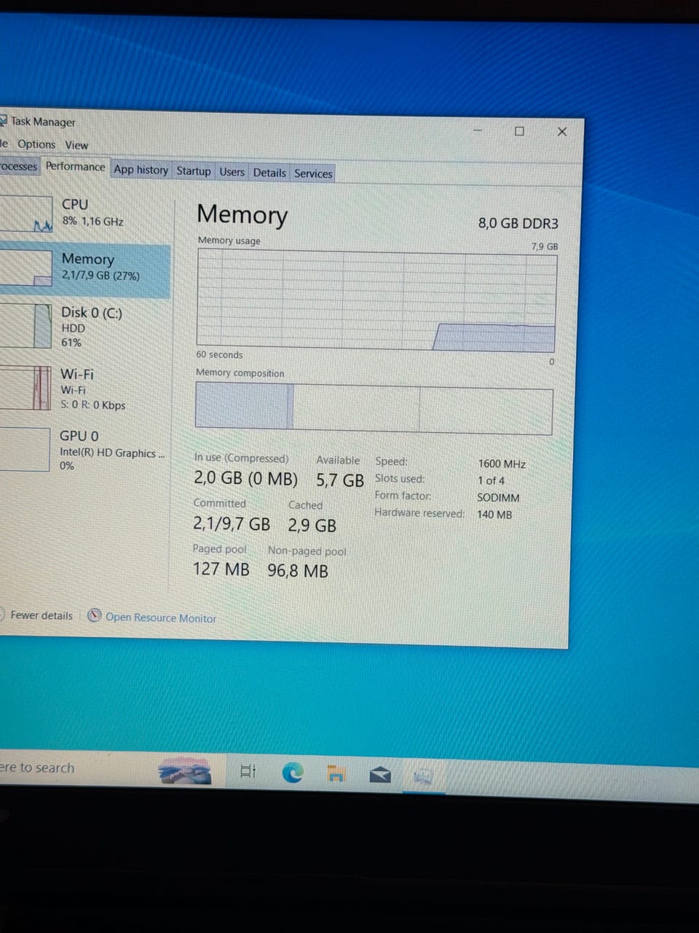Click the Memory usage graph

click(376, 300)
